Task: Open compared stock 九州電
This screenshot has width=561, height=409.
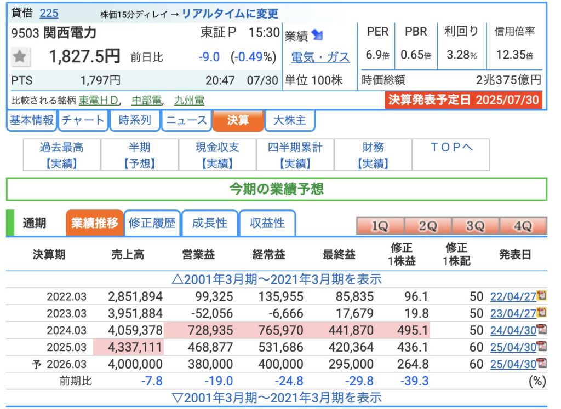Action: (189, 101)
